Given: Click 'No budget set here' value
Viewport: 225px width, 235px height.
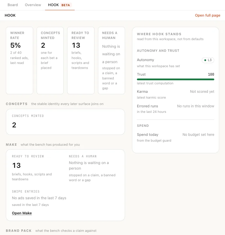Looking at the screenshot, I should point(198,135).
